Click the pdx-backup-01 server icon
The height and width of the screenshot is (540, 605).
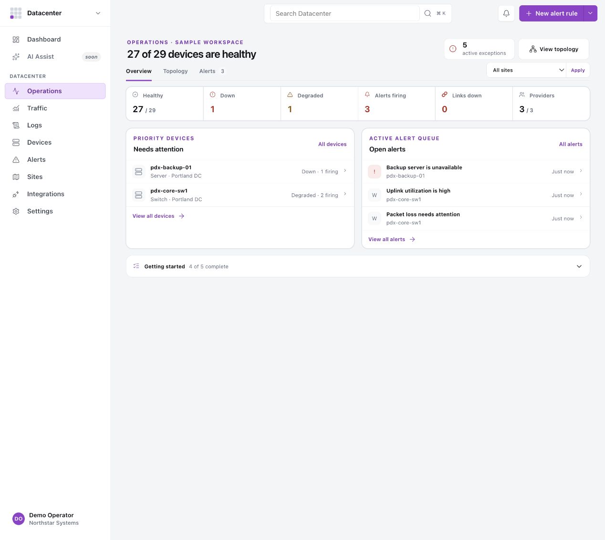[139, 171]
